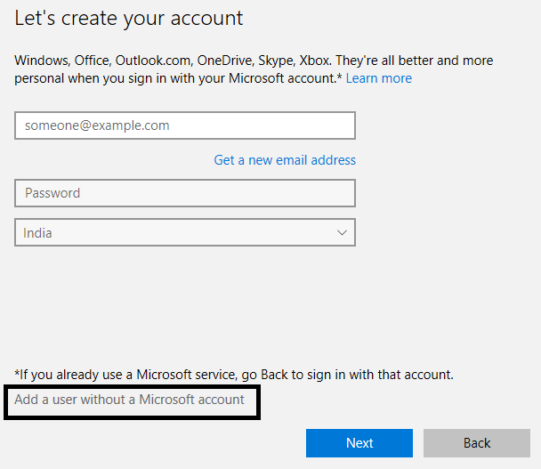Click Get a new email address

pos(285,160)
